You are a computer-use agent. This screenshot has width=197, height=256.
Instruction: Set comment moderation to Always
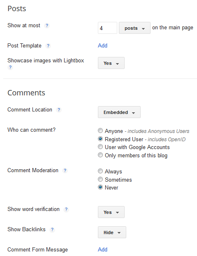[x=100, y=171]
